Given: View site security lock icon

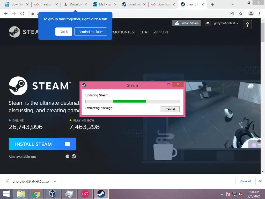Looking at the screenshot, I should [x=32, y=13].
